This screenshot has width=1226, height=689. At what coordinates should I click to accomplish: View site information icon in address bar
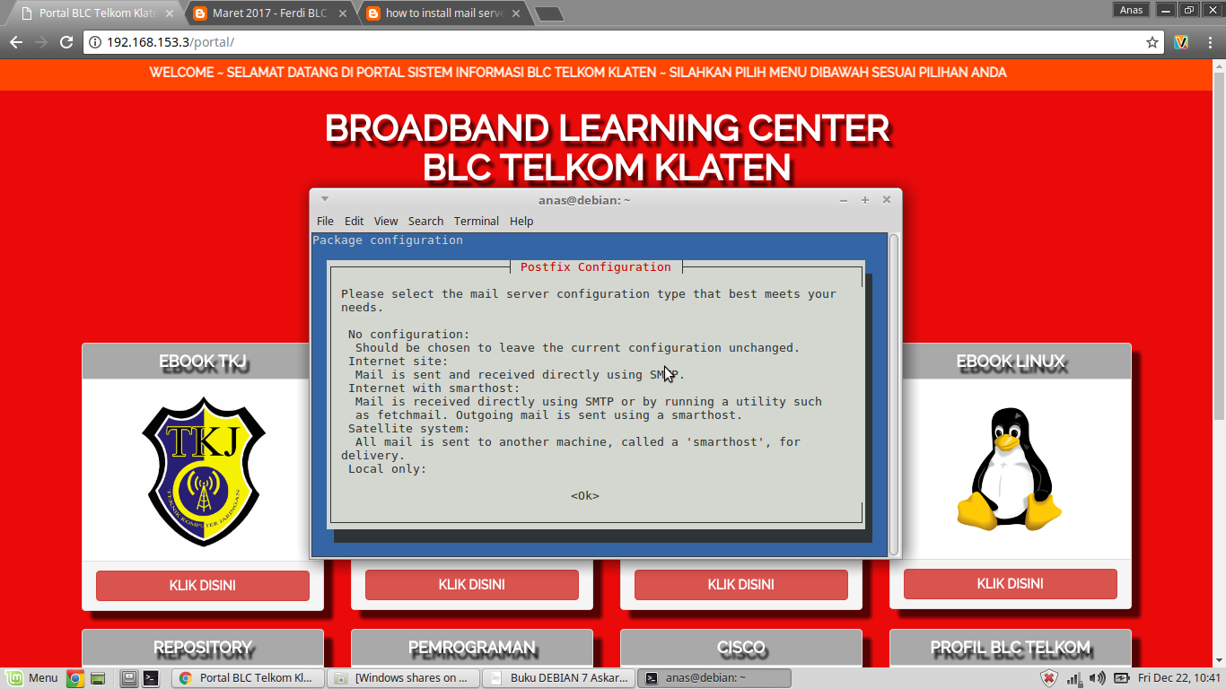tap(95, 42)
